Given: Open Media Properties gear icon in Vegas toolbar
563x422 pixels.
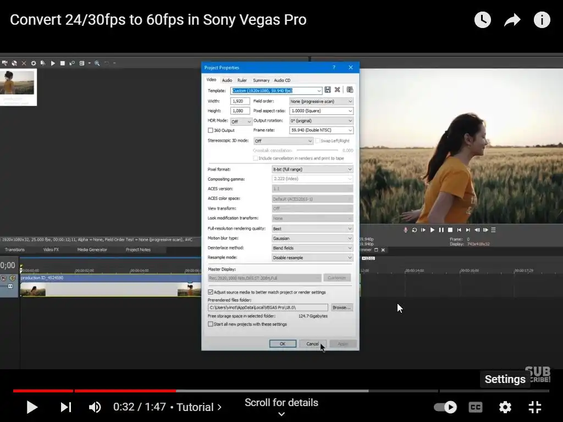Looking at the screenshot, I should click(x=34, y=63).
